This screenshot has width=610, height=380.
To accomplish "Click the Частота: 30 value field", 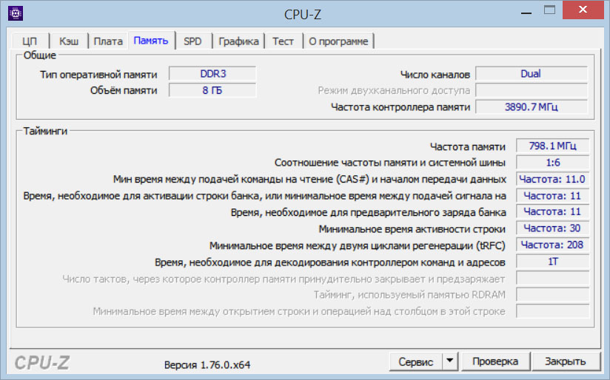I will pos(552,228).
